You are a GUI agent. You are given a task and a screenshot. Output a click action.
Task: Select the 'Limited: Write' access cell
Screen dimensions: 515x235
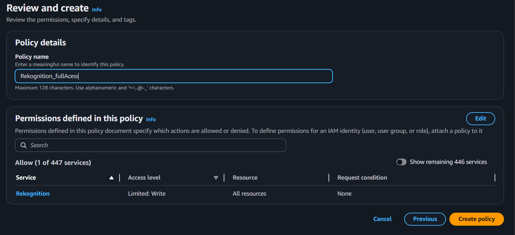(147, 194)
